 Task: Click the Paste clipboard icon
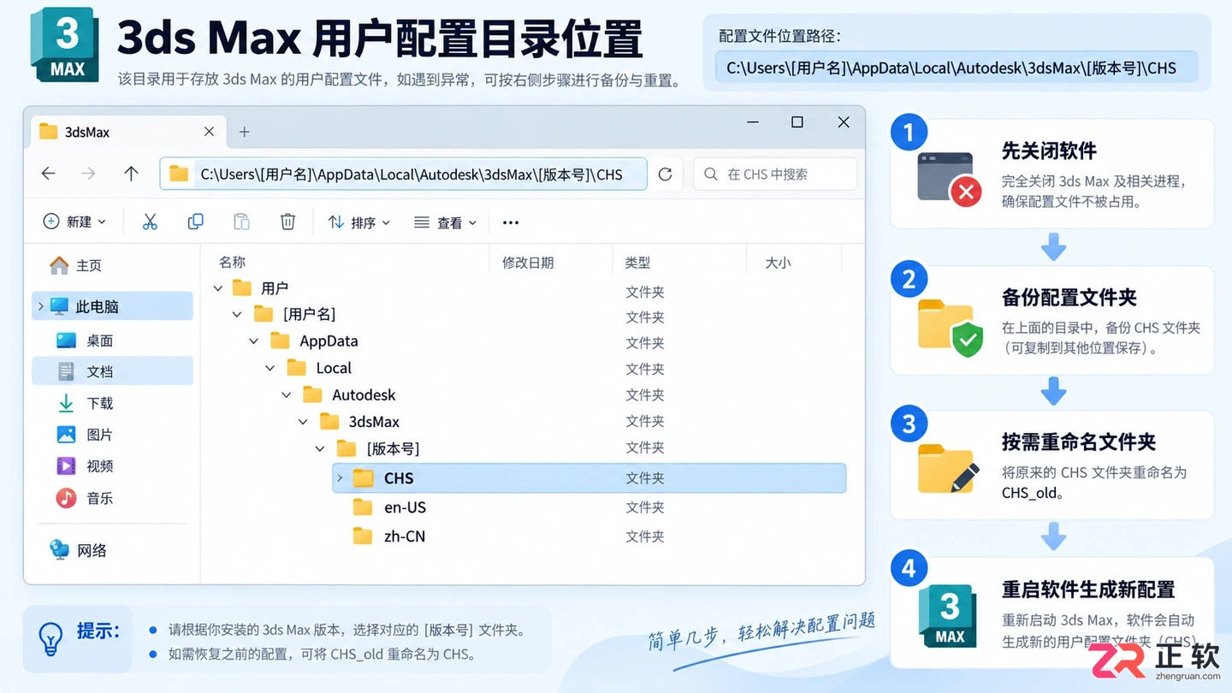coord(241,222)
